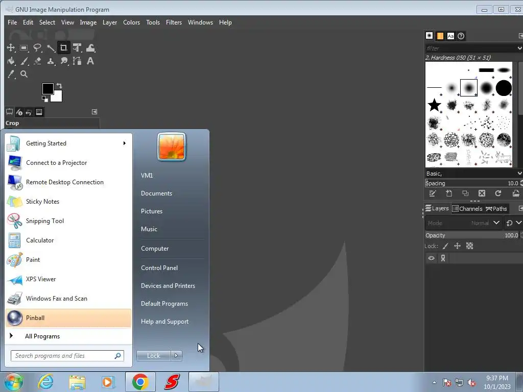The width and height of the screenshot is (523, 392).
Task: Toggle lock alpha channel checkerboard icon
Action: pyautogui.click(x=470, y=246)
